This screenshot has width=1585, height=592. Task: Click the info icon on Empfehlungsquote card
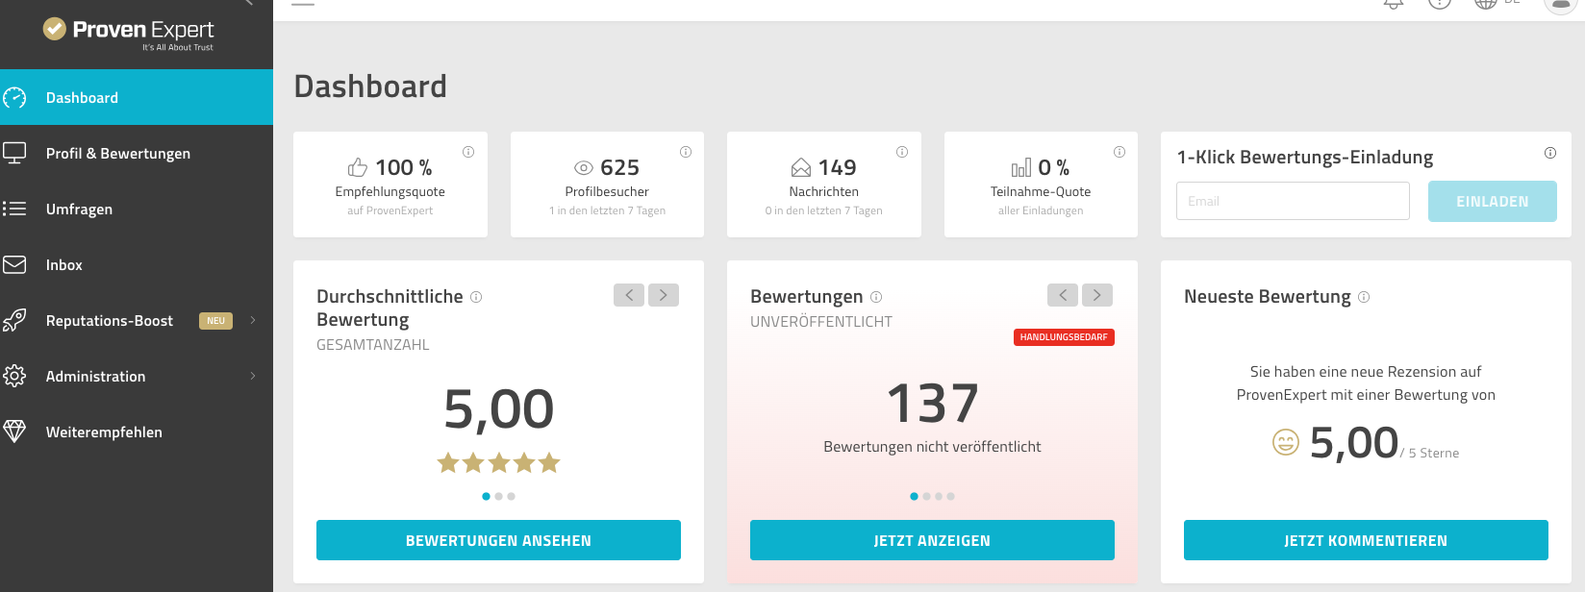(468, 152)
